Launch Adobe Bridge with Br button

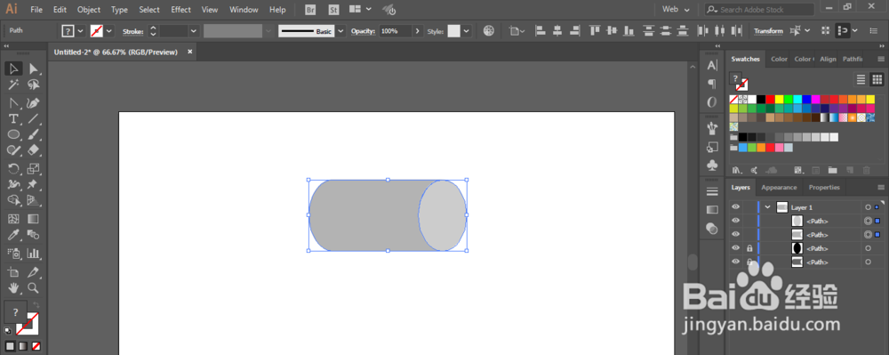(310, 10)
